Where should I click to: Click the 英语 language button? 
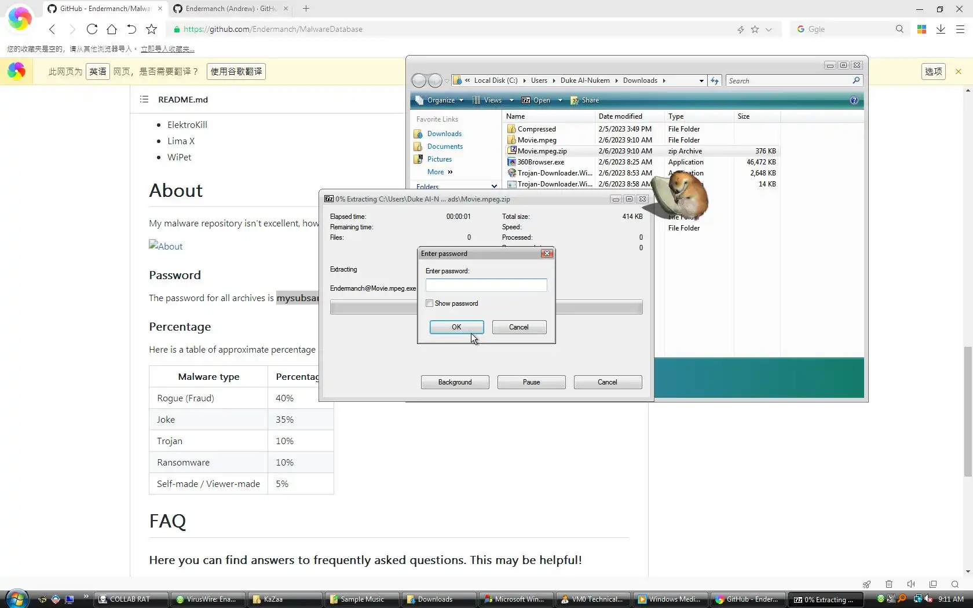[98, 72]
